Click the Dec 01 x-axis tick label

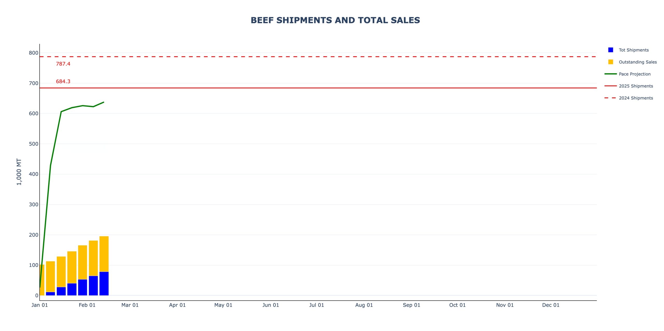click(551, 305)
